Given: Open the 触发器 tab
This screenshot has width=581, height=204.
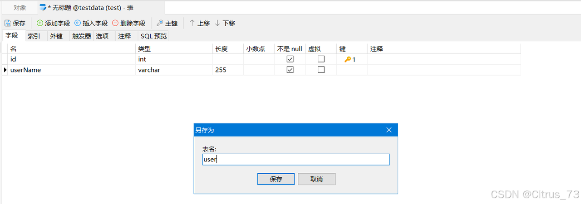Looking at the screenshot, I should point(82,36).
